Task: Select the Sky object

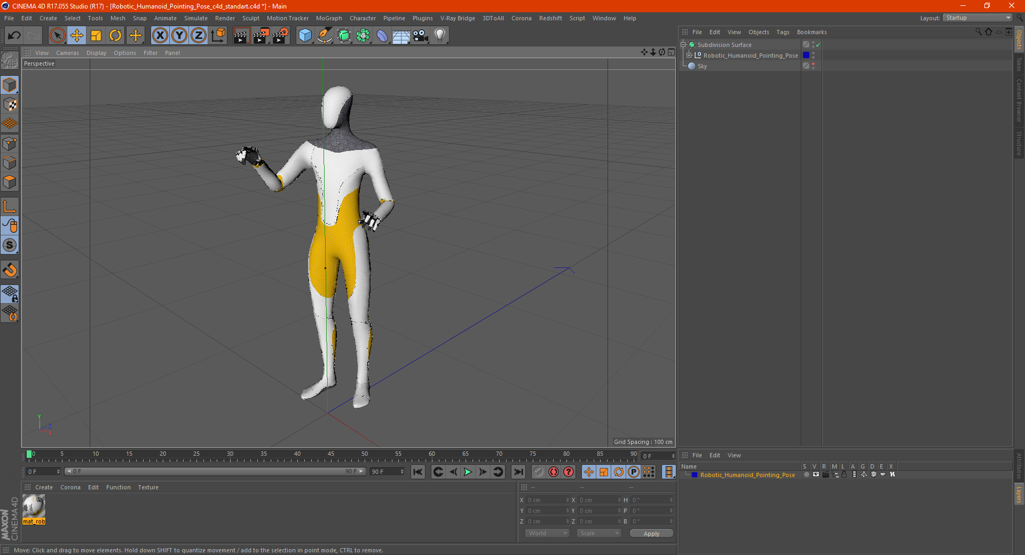Action: pyautogui.click(x=702, y=66)
